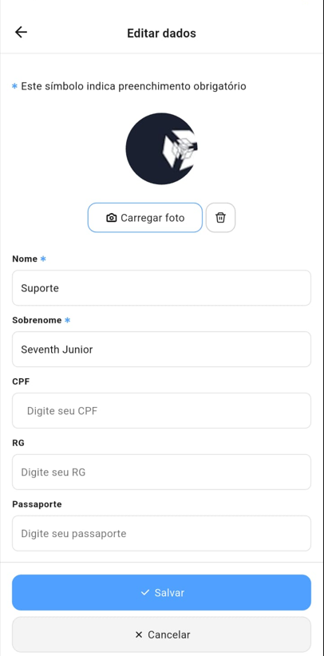This screenshot has height=656, width=324.
Task: Focus the Nome field containing Suporte
Action: pos(161,288)
